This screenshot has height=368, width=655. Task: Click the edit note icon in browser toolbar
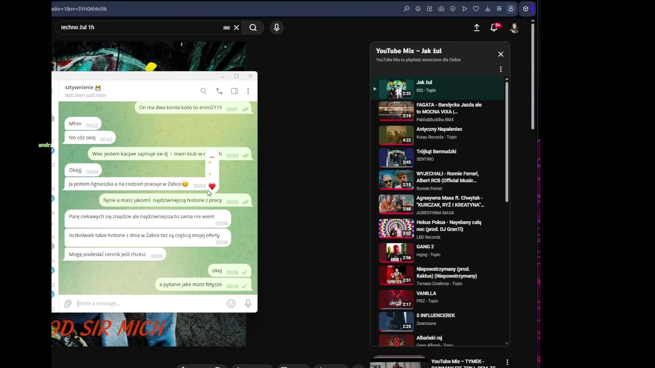[429, 9]
